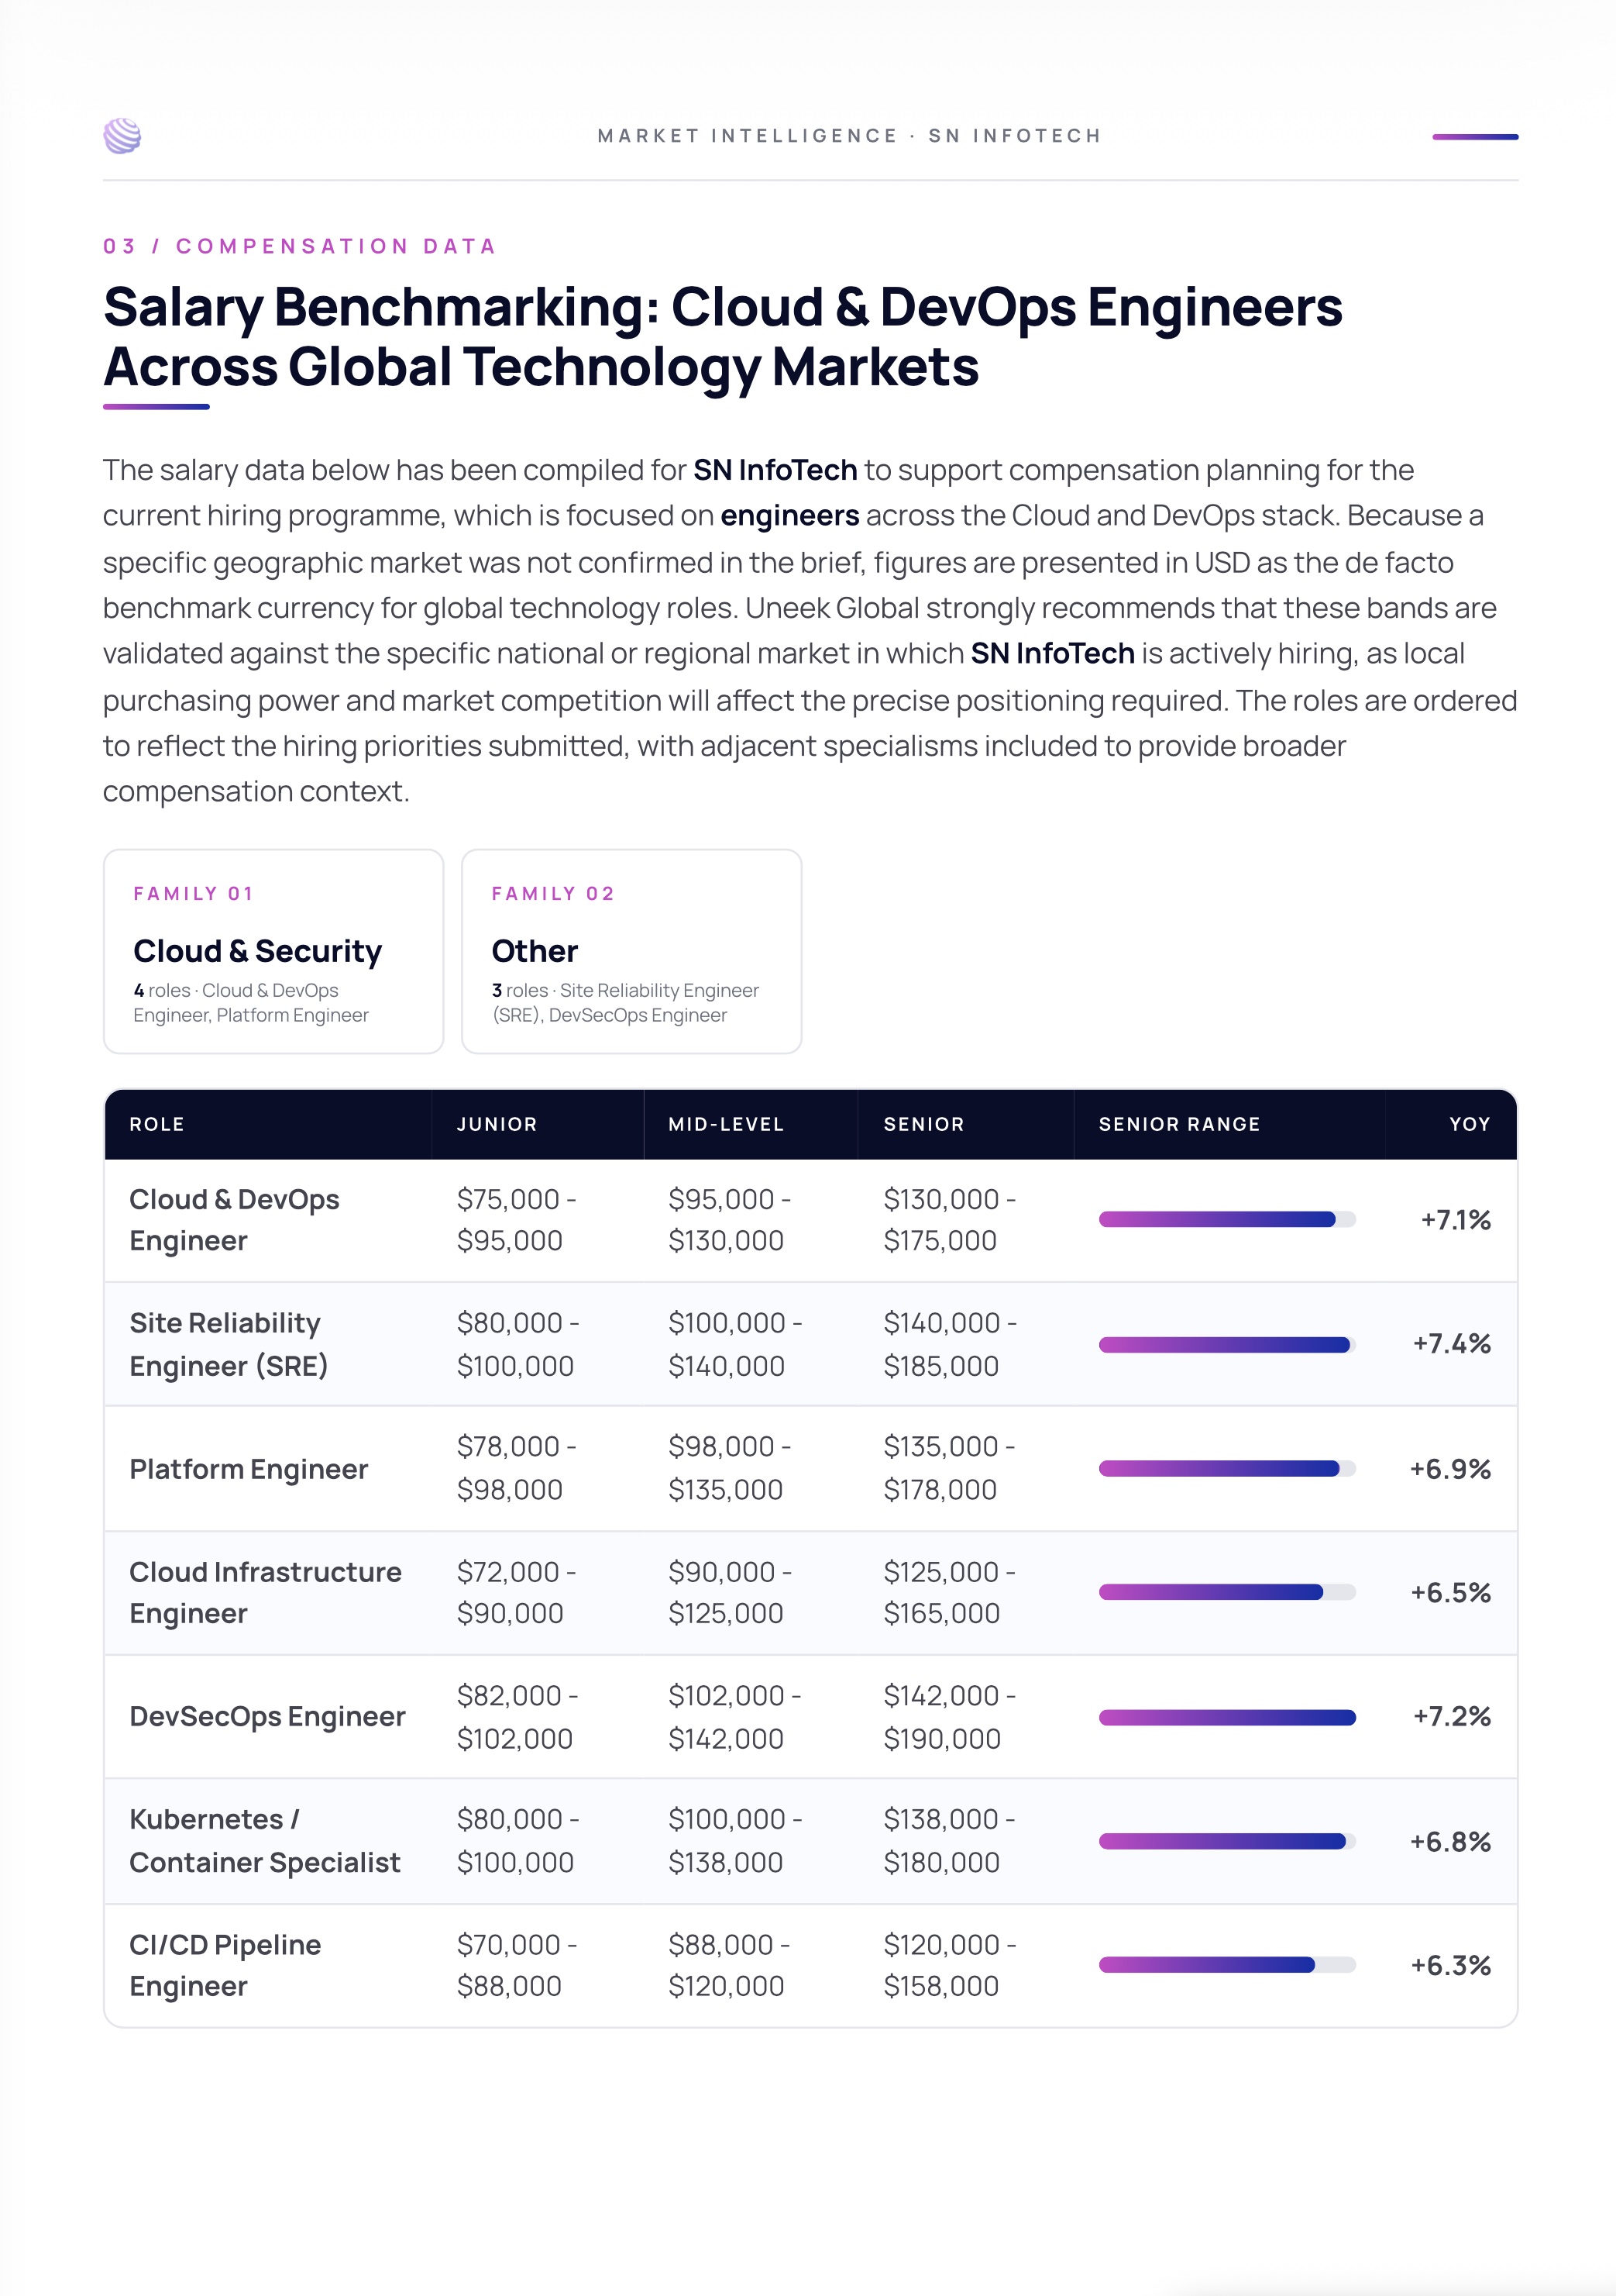Click the MID-LEVEL column header

pyautogui.click(x=726, y=1124)
